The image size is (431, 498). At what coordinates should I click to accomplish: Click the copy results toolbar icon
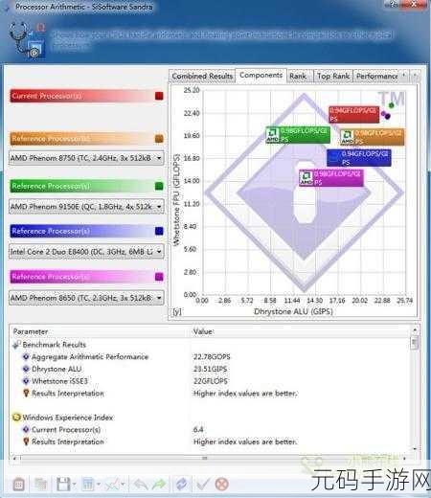pyautogui.click(x=41, y=485)
